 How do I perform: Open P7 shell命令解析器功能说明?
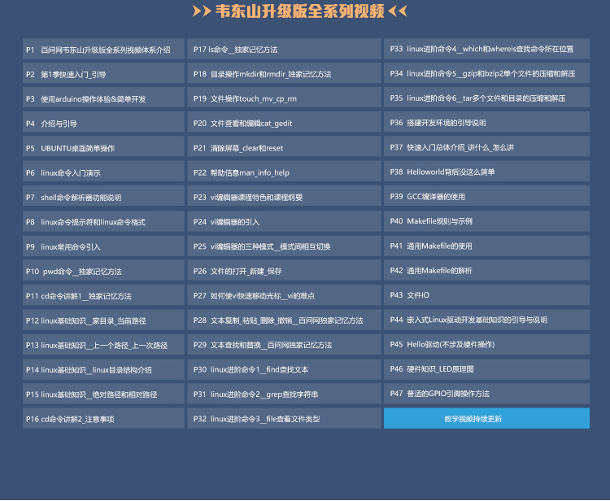(x=103, y=197)
